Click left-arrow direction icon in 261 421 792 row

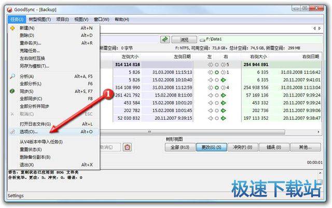(x=210, y=95)
